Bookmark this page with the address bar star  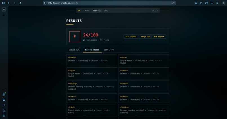173,3
